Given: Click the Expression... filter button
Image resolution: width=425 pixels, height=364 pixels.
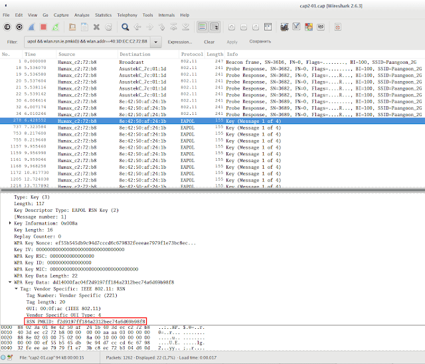Looking at the screenshot, I should pos(180,42).
